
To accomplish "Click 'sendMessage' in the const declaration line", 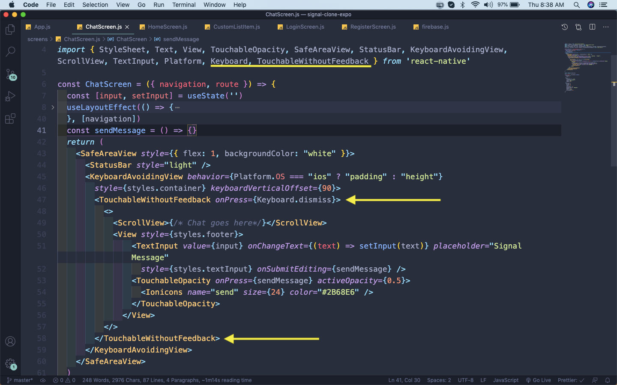I will tap(120, 130).
